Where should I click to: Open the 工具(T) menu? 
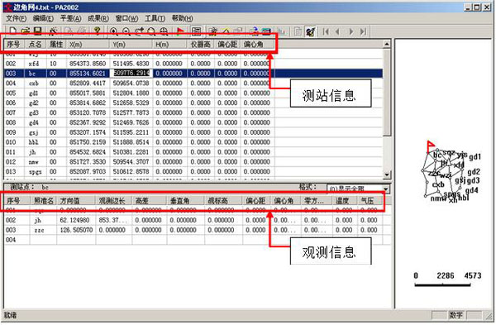(x=155, y=18)
